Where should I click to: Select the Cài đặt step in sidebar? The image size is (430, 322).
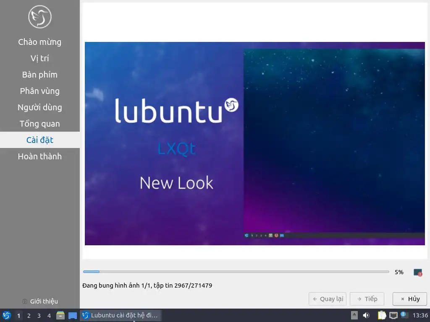40,140
